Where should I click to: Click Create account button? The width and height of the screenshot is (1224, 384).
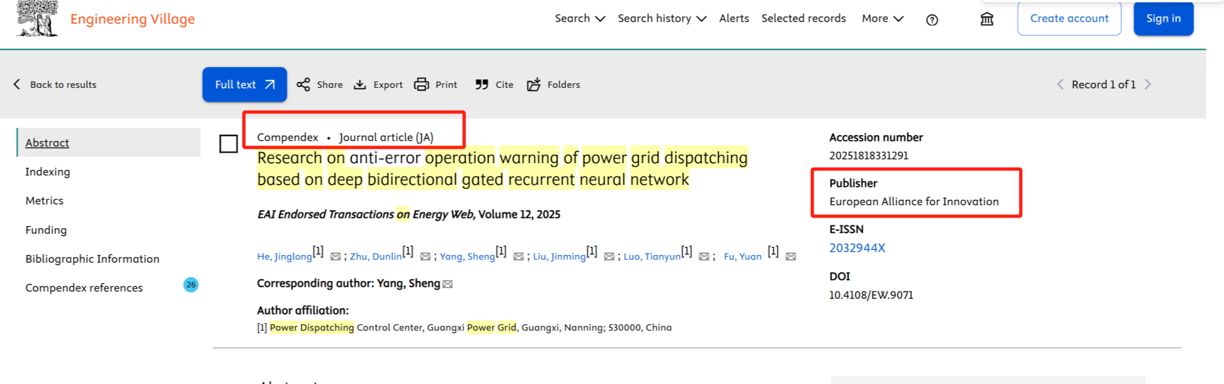(1069, 18)
